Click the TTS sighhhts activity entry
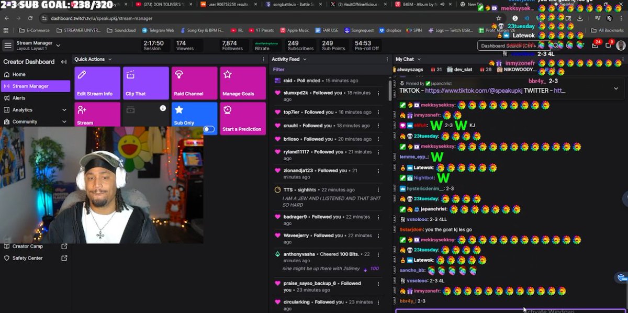The image size is (628, 313). 328,197
